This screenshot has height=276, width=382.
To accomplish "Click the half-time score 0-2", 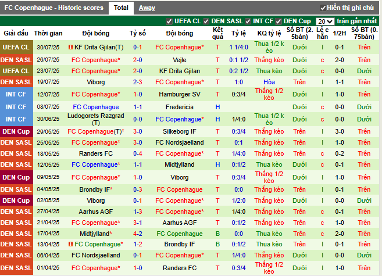I will click(x=340, y=153).
